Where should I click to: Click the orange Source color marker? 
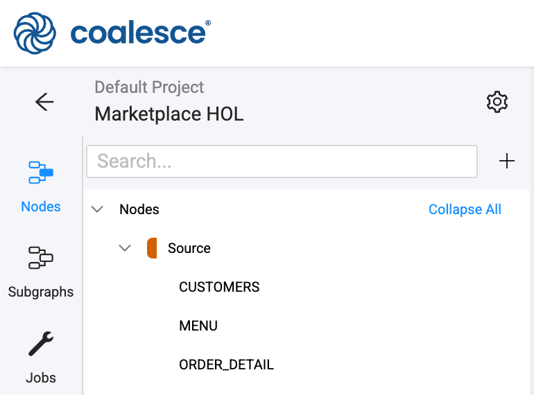point(152,248)
